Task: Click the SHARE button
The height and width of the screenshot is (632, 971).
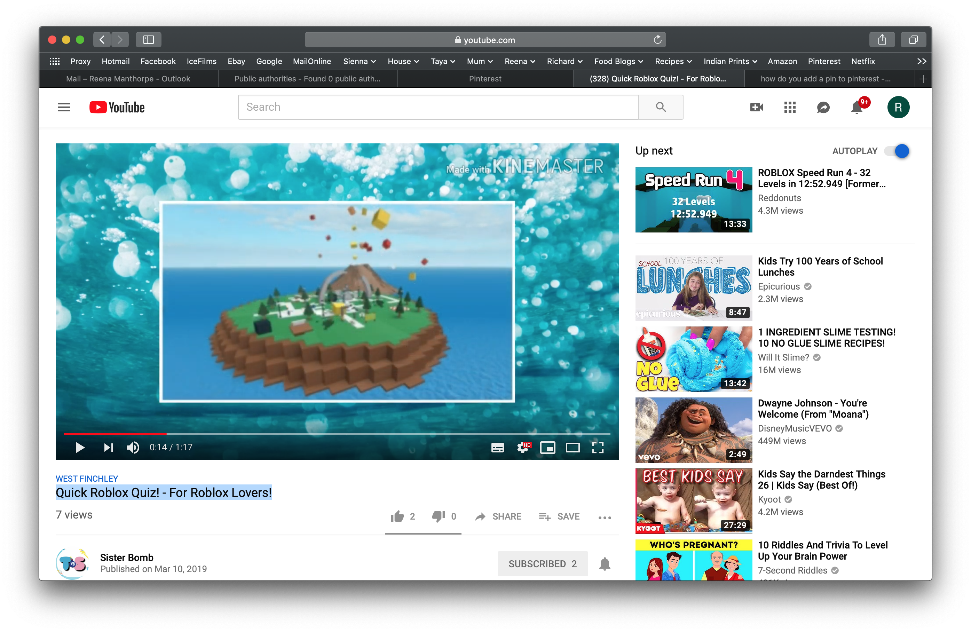Action: 498,516
